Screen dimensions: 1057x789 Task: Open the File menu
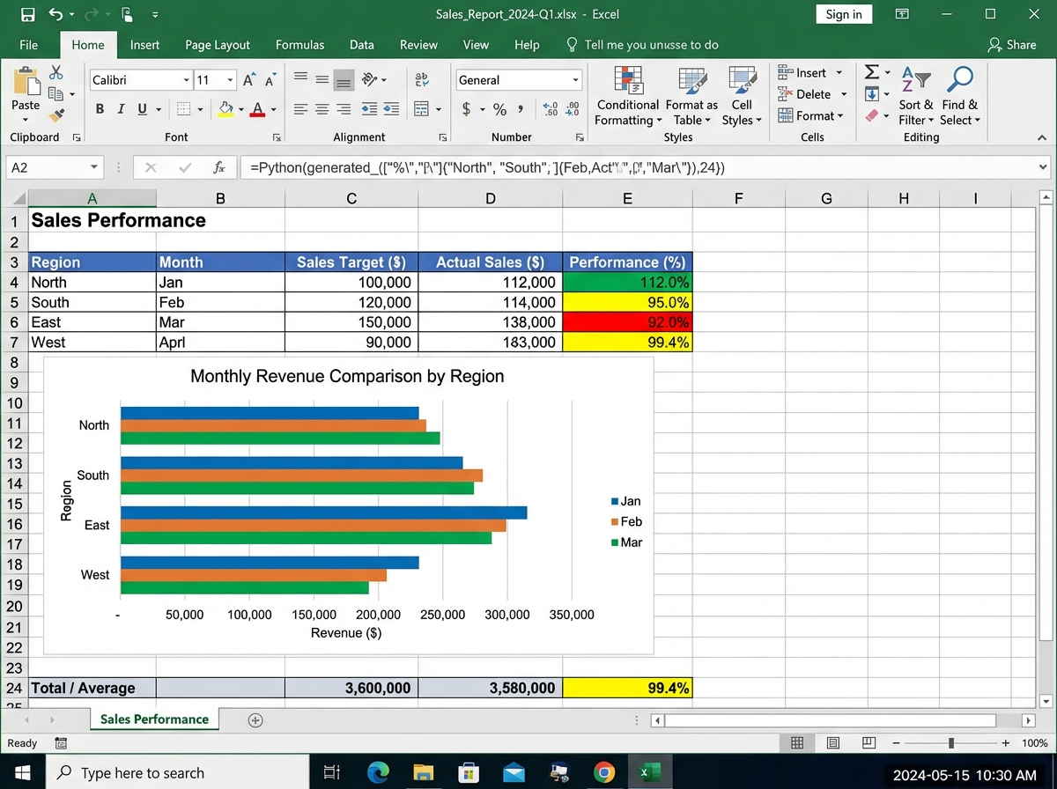[28, 45]
